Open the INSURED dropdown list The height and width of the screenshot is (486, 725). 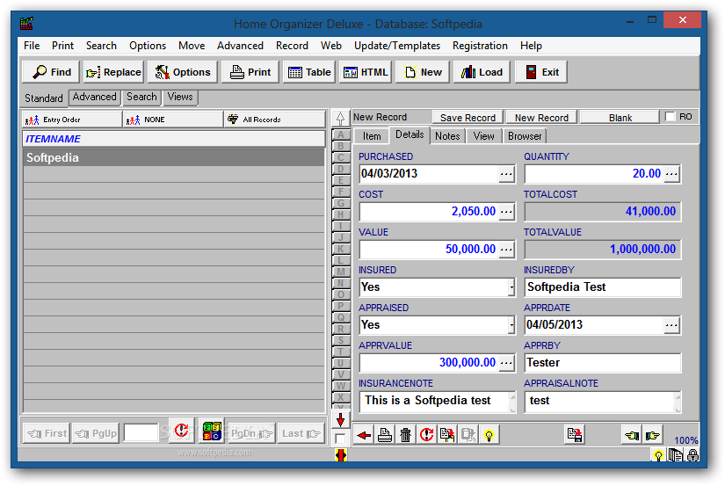point(511,287)
